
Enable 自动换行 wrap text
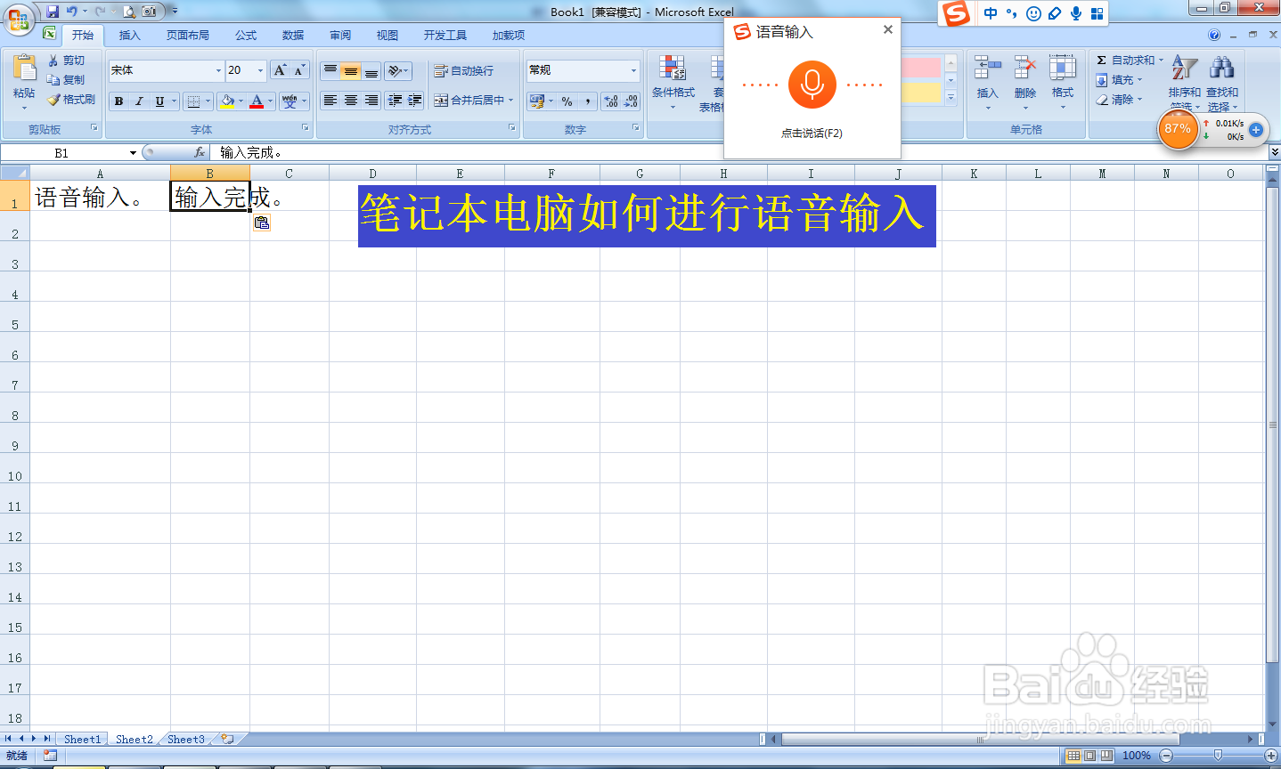click(x=463, y=71)
